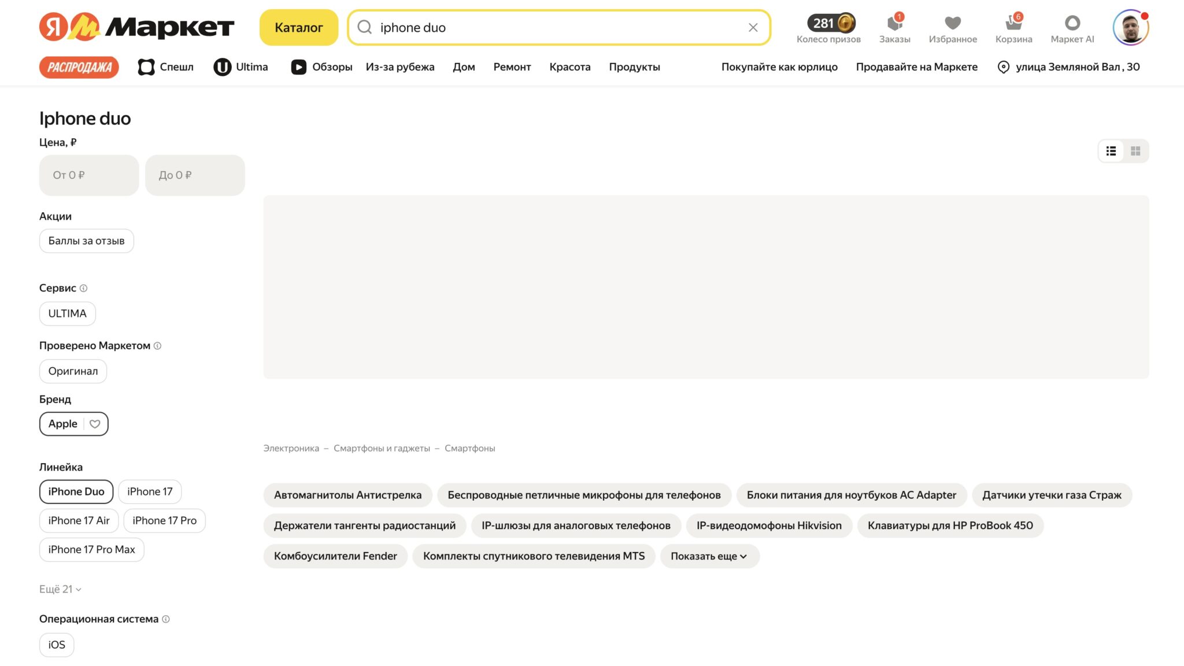Click info icon next to Проверено Маркетом

point(157,346)
